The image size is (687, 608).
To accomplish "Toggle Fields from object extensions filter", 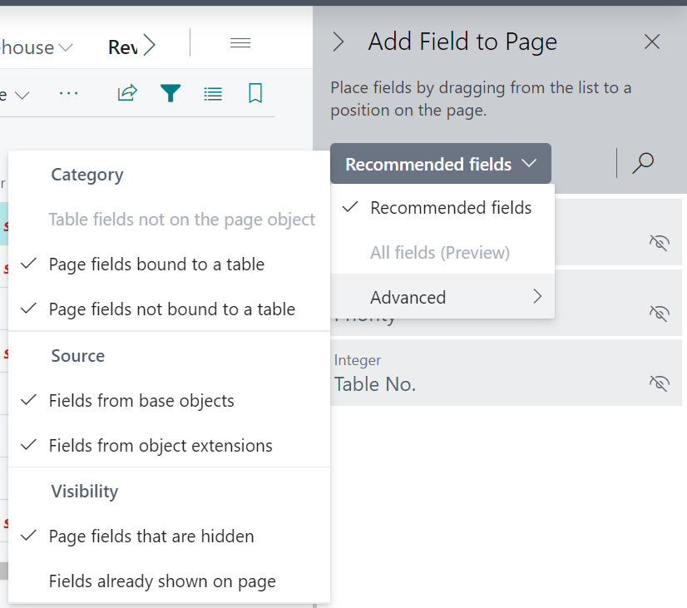I will tap(161, 446).
